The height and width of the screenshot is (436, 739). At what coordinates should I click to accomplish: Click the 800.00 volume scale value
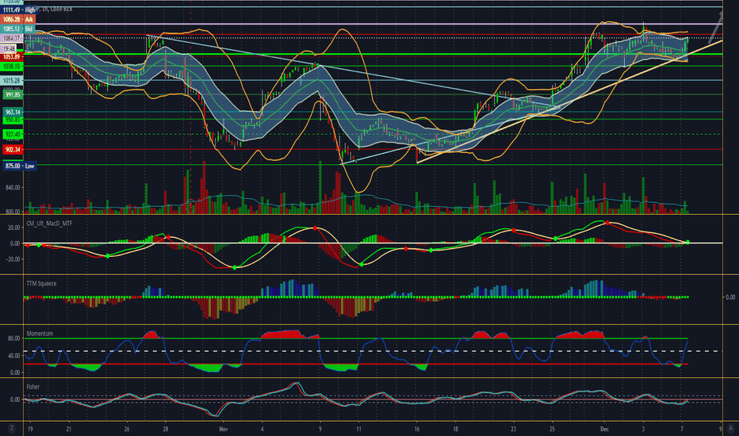[13, 212]
